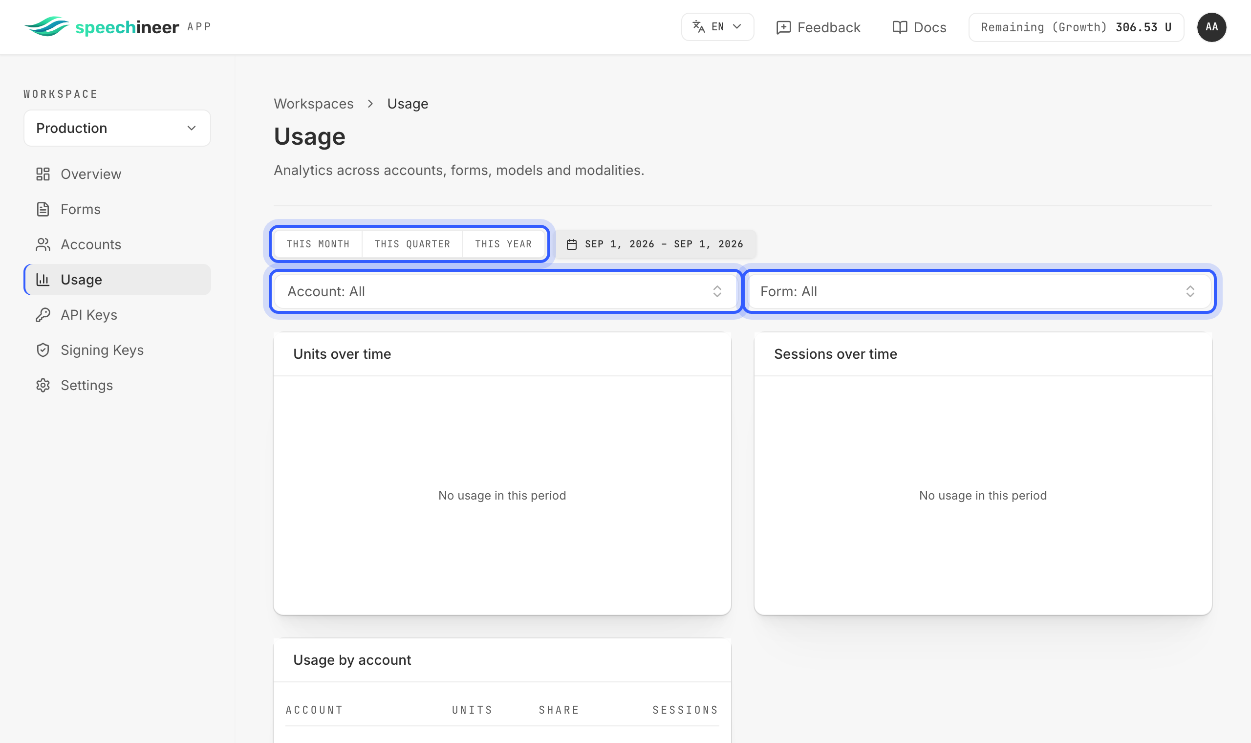
Task: Click the Sessions over time heading
Action: [836, 354]
